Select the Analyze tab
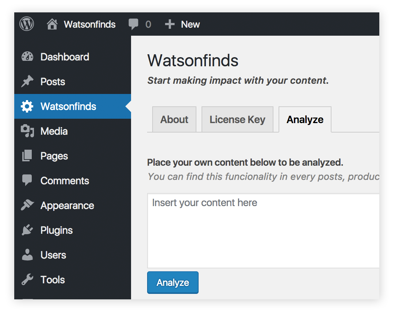Image resolution: width=395 pixels, height=315 pixels. tap(305, 119)
